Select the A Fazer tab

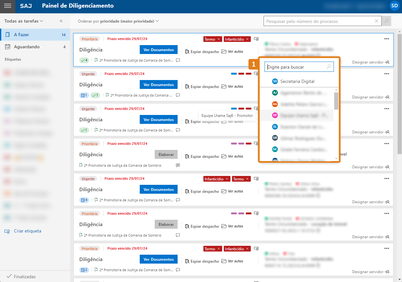pos(35,35)
